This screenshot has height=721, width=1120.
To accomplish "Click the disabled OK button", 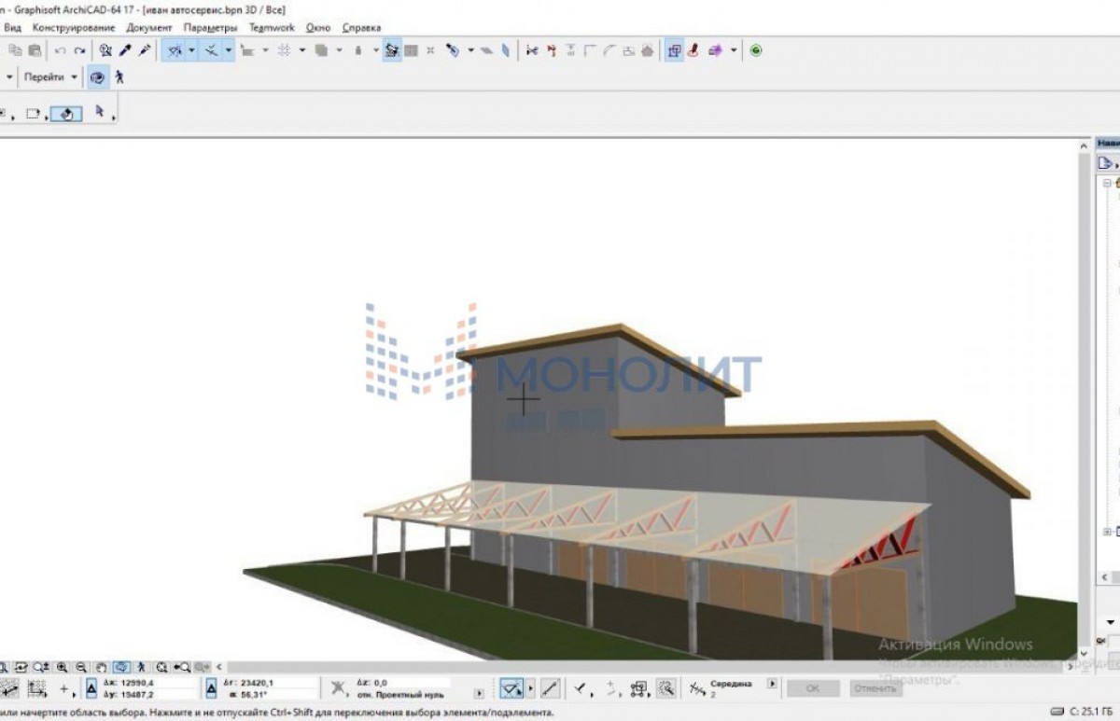I will pos(813,688).
